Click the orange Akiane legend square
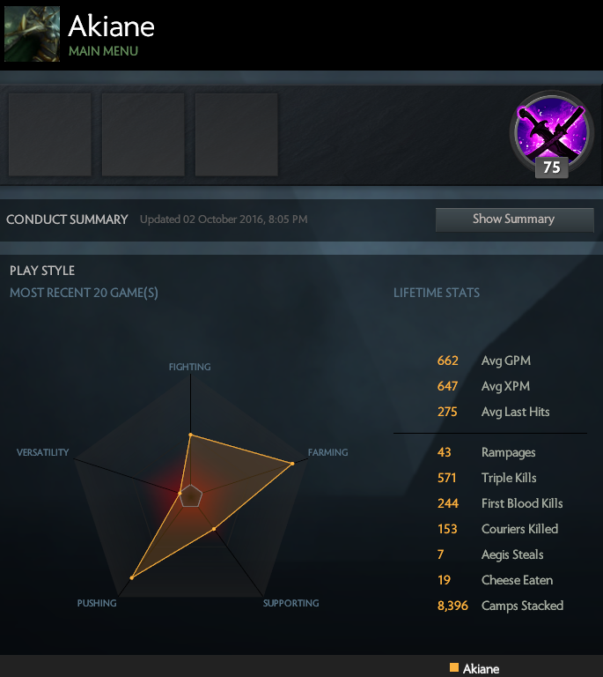Screen dimensions: 603x677 tap(454, 667)
